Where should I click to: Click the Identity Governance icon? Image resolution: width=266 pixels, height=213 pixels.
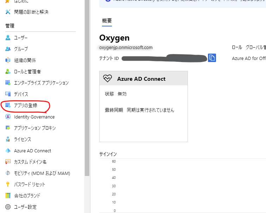[x=8, y=117]
